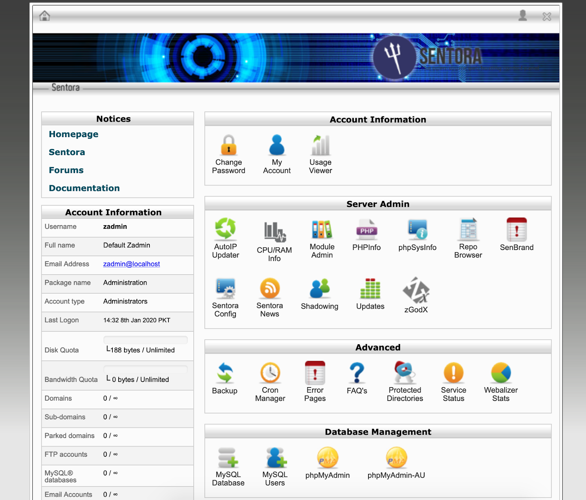586x500 pixels.
Task: Open phpSysInfo
Action: pos(418,235)
